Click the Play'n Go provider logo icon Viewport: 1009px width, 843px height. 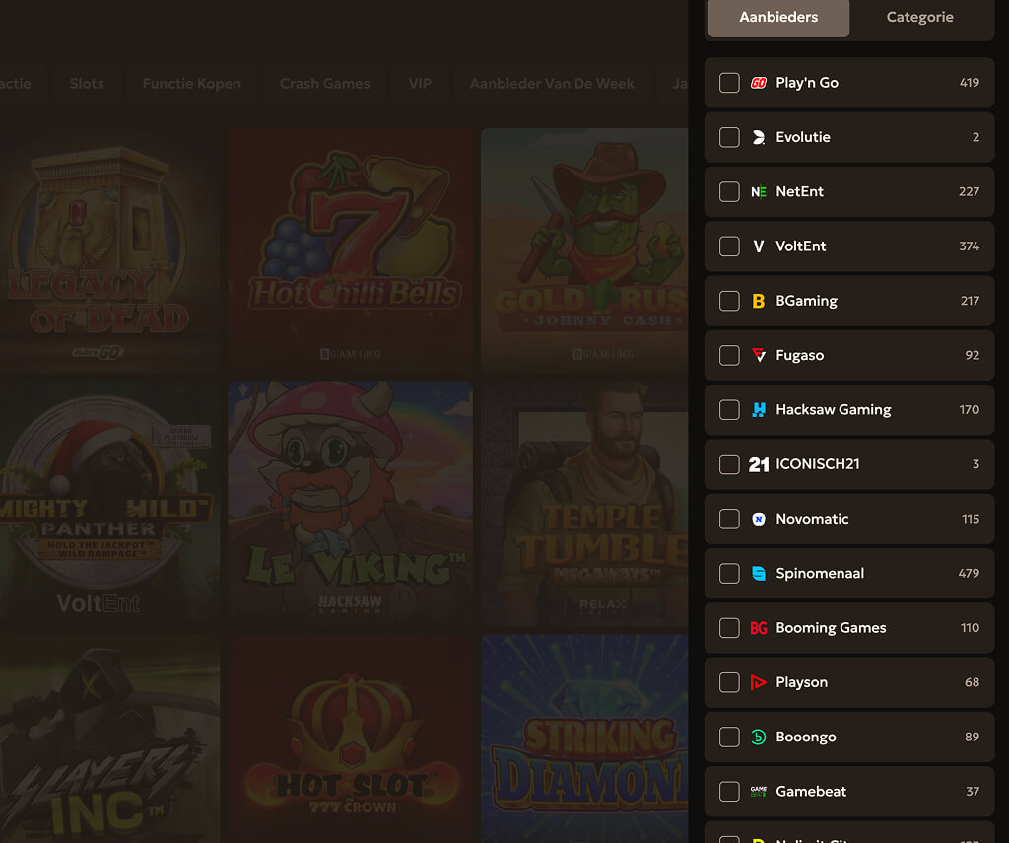pos(759,83)
